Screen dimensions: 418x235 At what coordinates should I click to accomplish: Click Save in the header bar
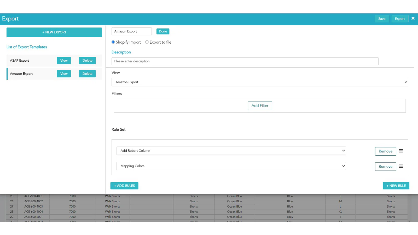(382, 19)
